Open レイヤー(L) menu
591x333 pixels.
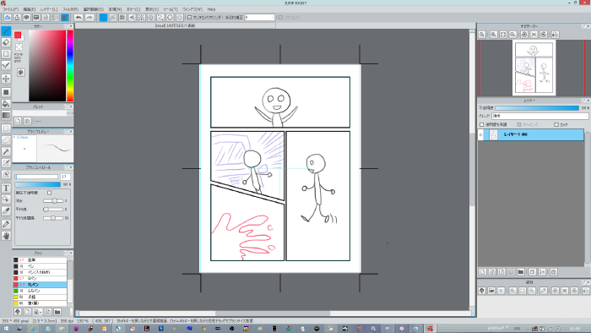[49, 9]
